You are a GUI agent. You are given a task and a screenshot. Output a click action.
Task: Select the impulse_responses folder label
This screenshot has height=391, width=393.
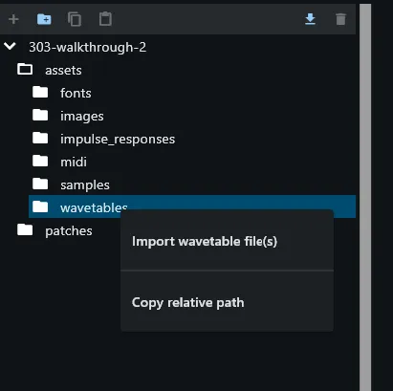pyautogui.click(x=118, y=140)
